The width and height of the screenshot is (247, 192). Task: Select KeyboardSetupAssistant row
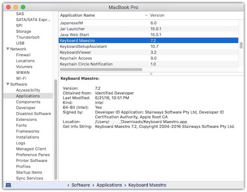149,46
